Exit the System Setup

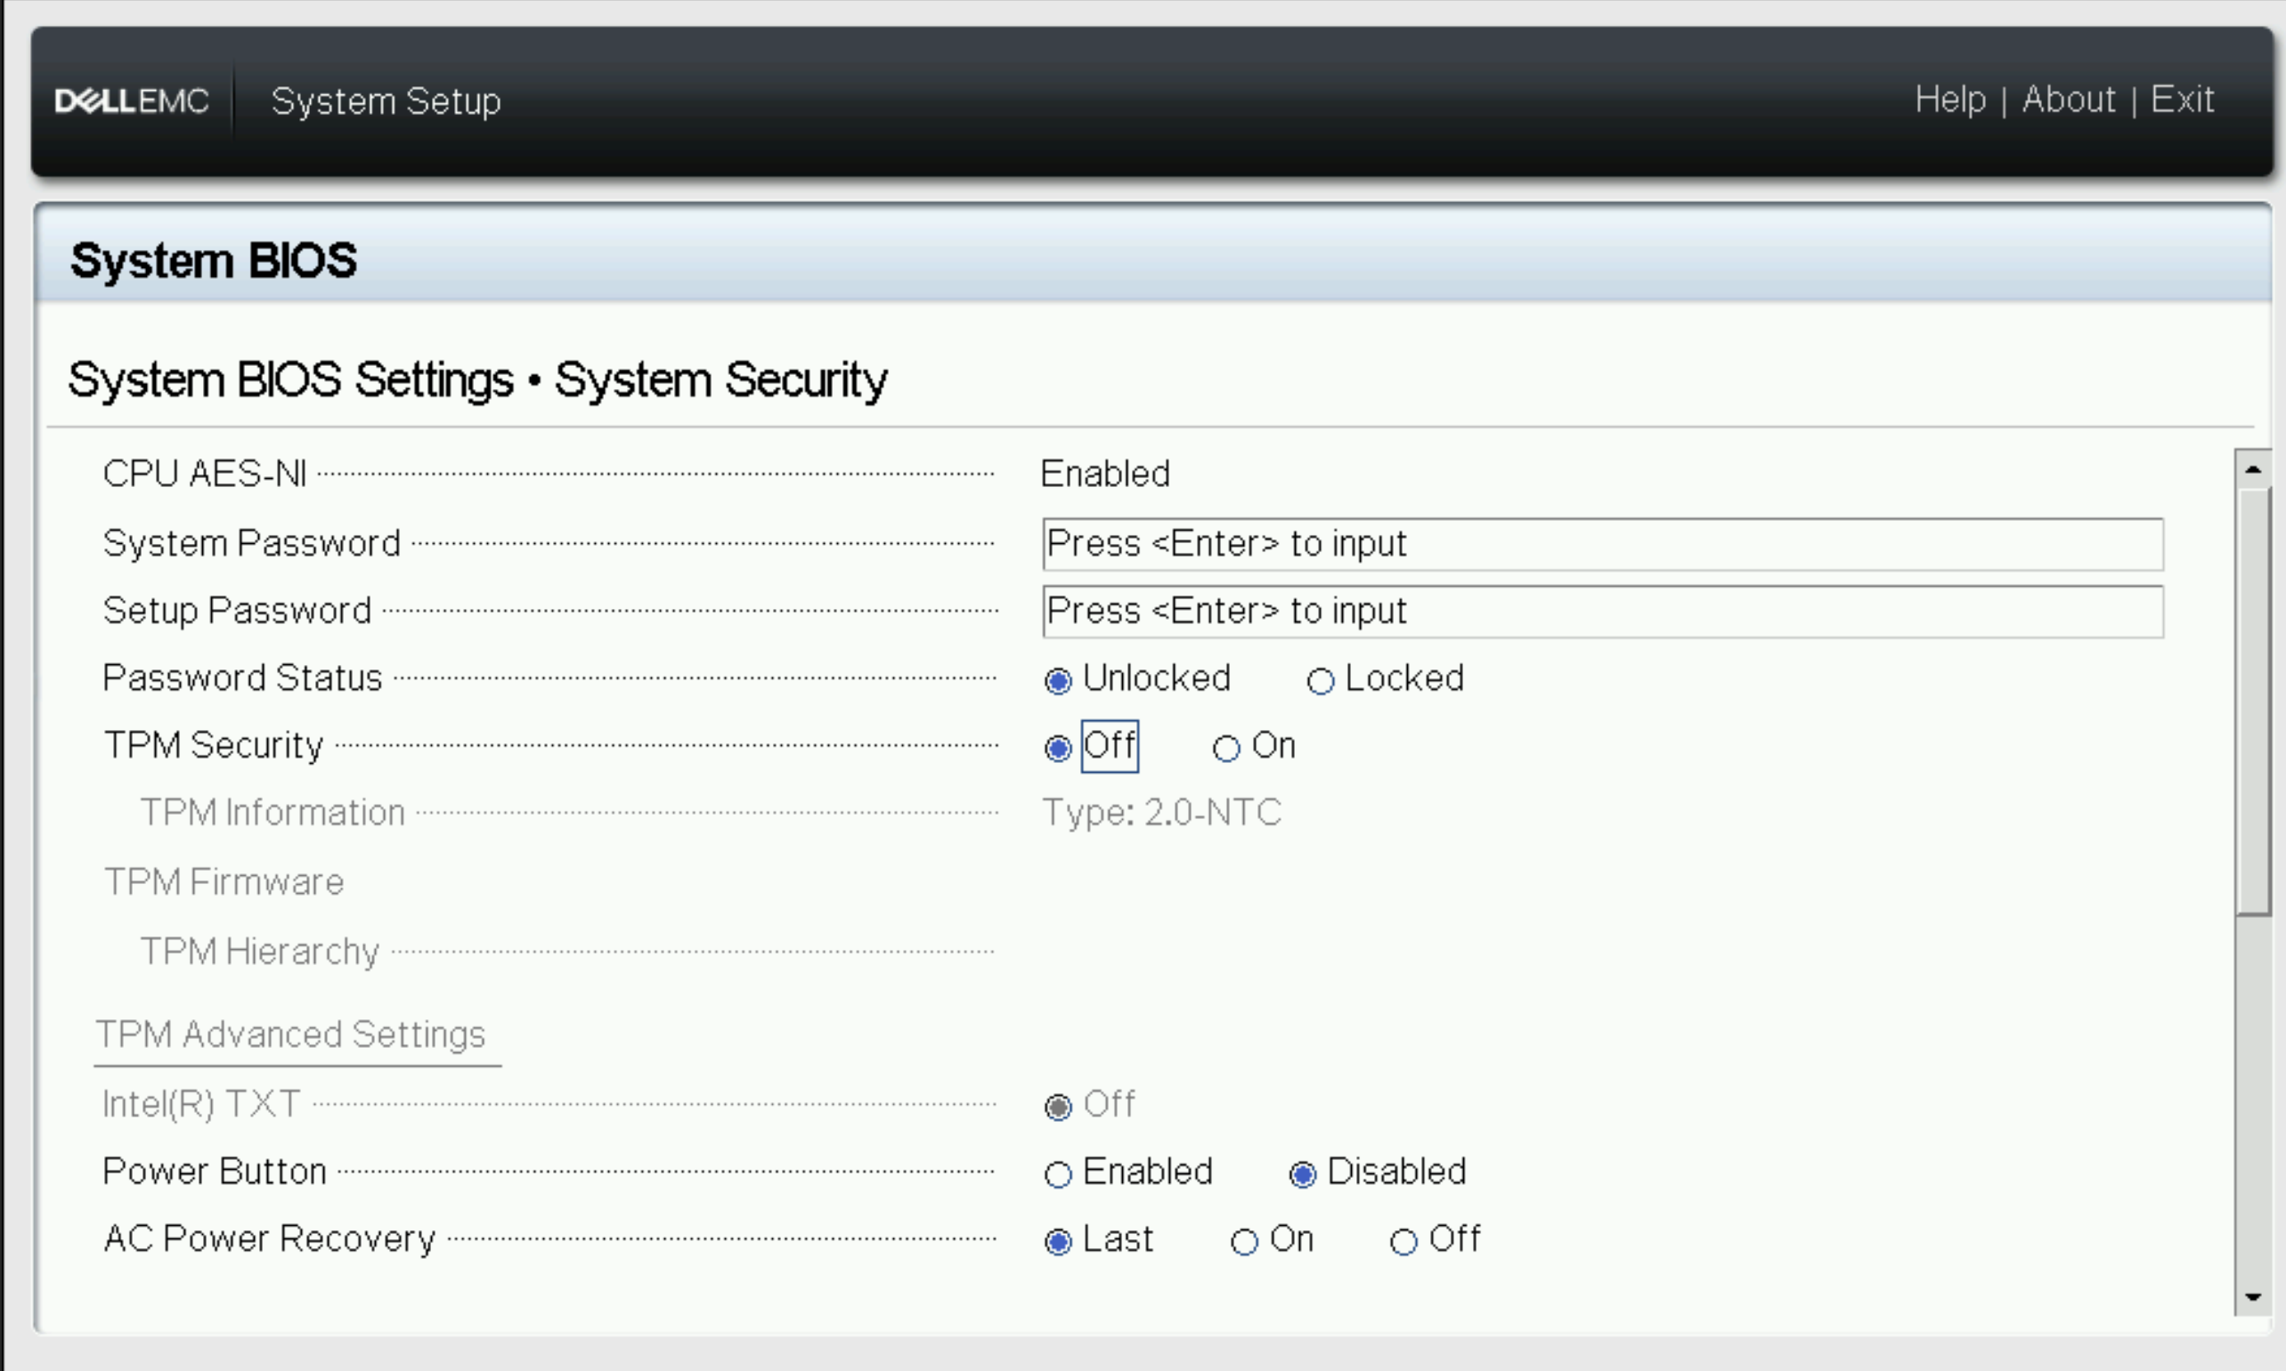(x=2183, y=99)
